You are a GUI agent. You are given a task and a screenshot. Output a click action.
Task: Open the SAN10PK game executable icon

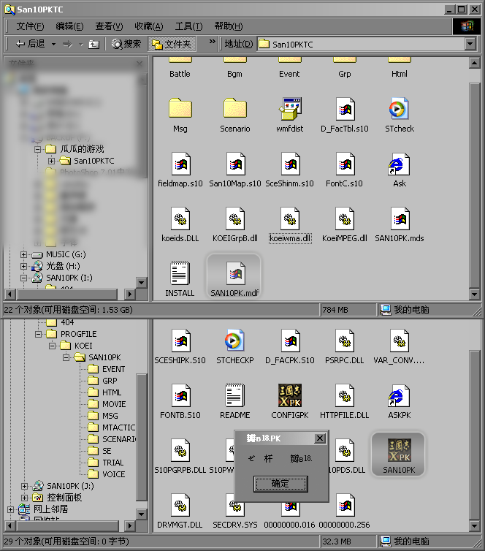[x=399, y=452]
